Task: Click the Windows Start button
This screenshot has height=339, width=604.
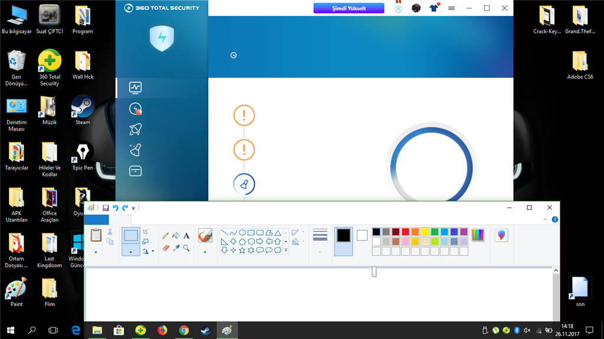Action: point(11,330)
